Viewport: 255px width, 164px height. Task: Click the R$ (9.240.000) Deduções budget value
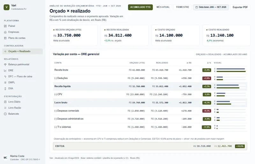tap(136, 78)
